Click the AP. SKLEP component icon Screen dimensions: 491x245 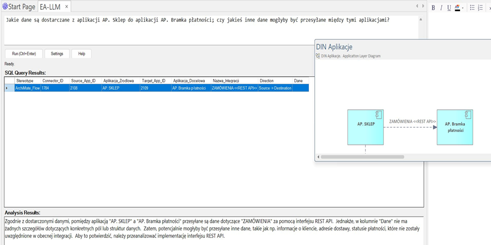(378, 115)
